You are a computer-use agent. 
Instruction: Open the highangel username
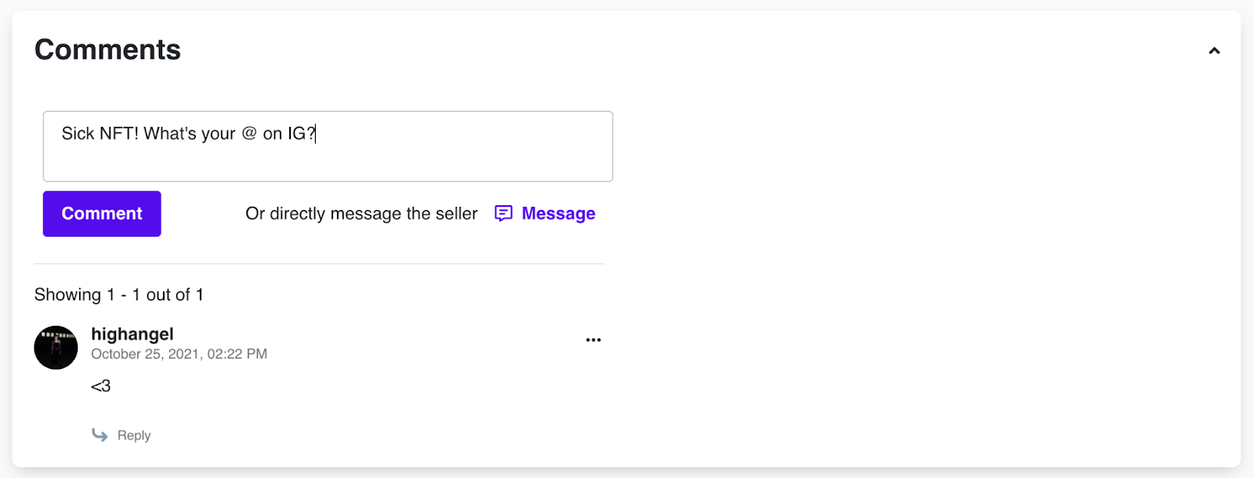pyautogui.click(x=132, y=335)
